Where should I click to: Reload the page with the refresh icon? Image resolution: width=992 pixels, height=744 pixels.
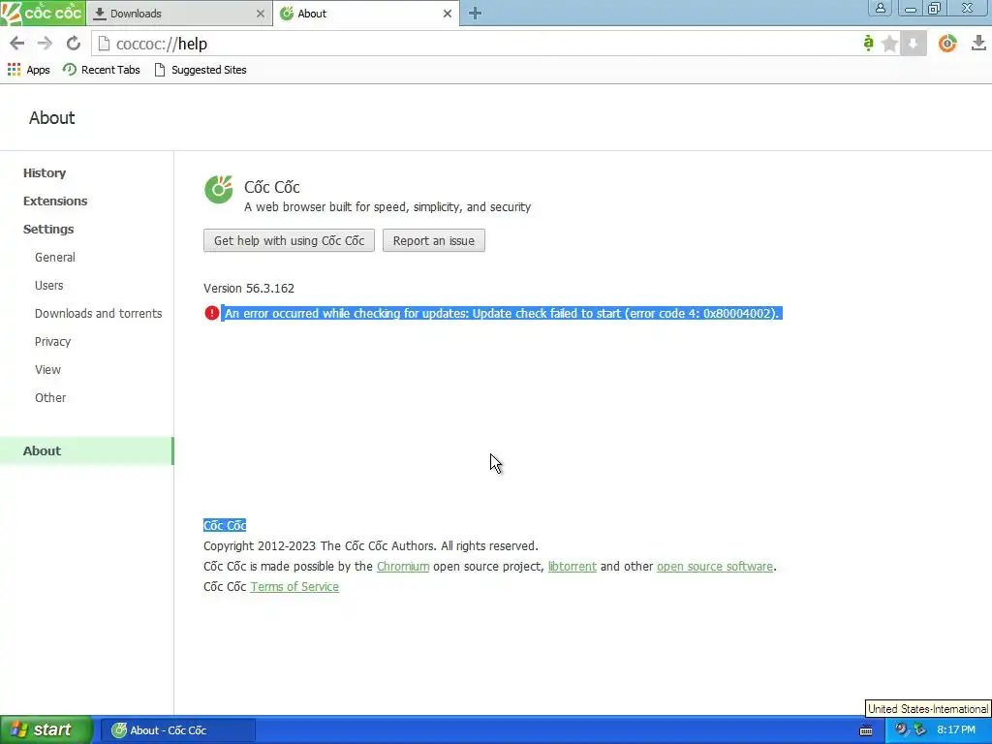click(74, 43)
